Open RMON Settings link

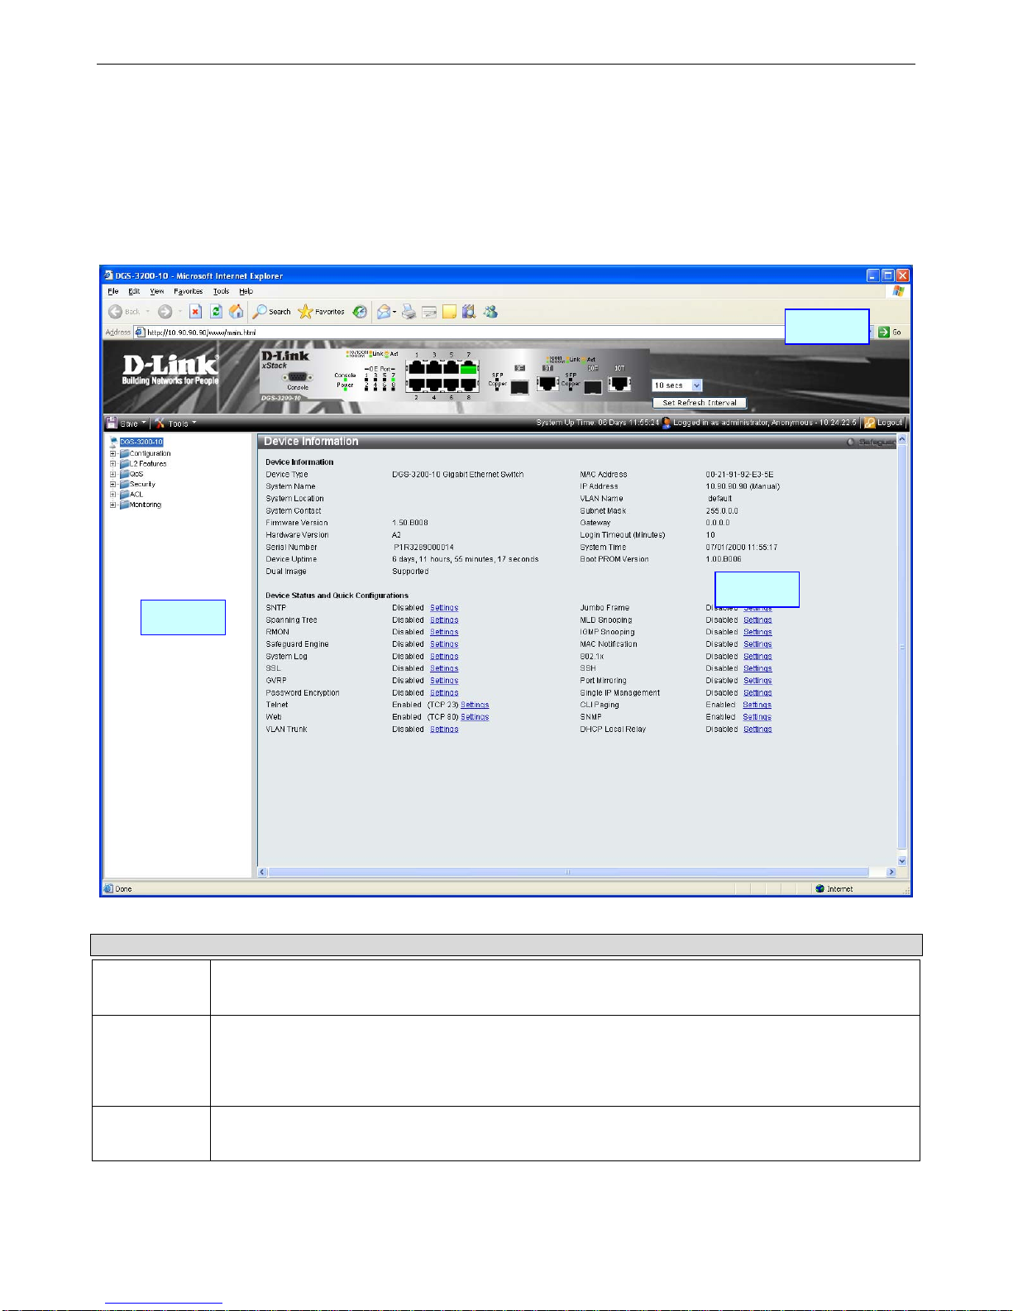click(444, 632)
